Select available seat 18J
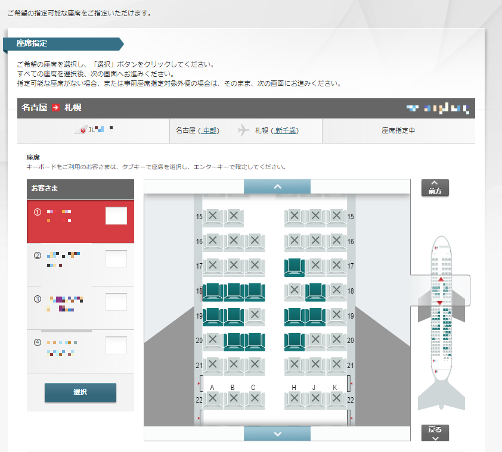 (x=315, y=292)
